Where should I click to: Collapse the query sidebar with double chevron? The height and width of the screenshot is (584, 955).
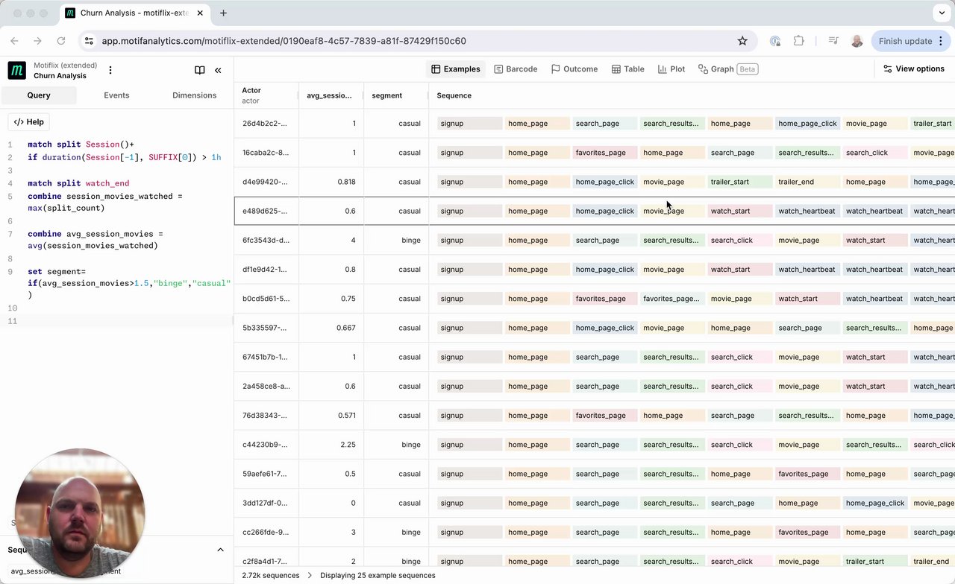218,70
